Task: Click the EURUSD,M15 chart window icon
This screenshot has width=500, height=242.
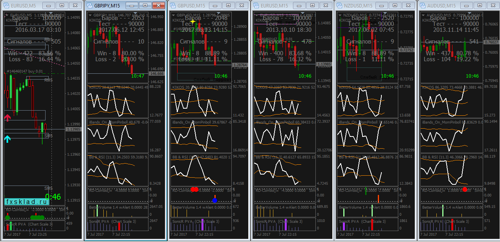Action: pos(256,5)
